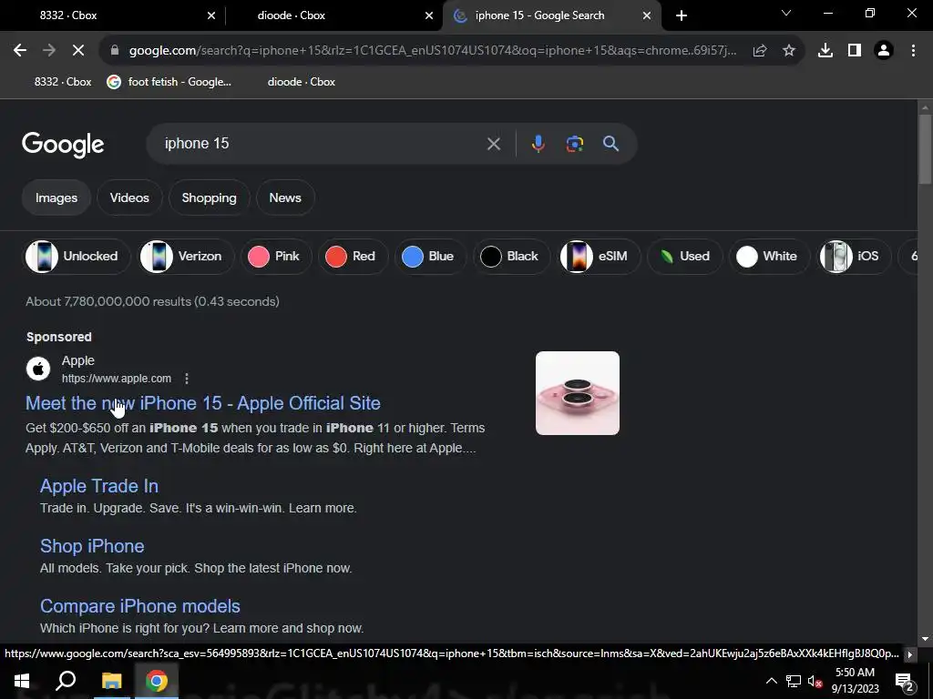Bookmark this tab with the star icon
This screenshot has height=699, width=933.
click(788, 51)
